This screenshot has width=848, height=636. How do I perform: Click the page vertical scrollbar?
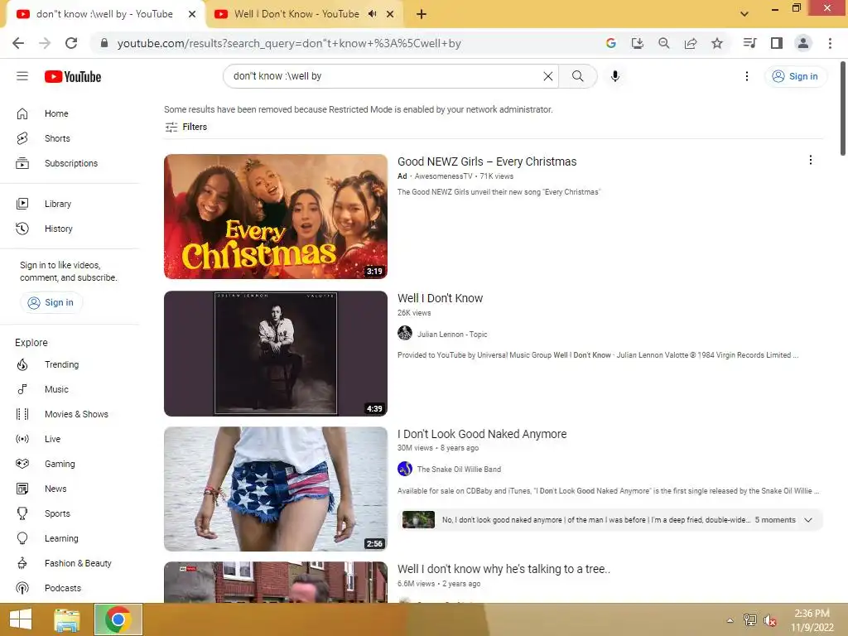click(843, 108)
